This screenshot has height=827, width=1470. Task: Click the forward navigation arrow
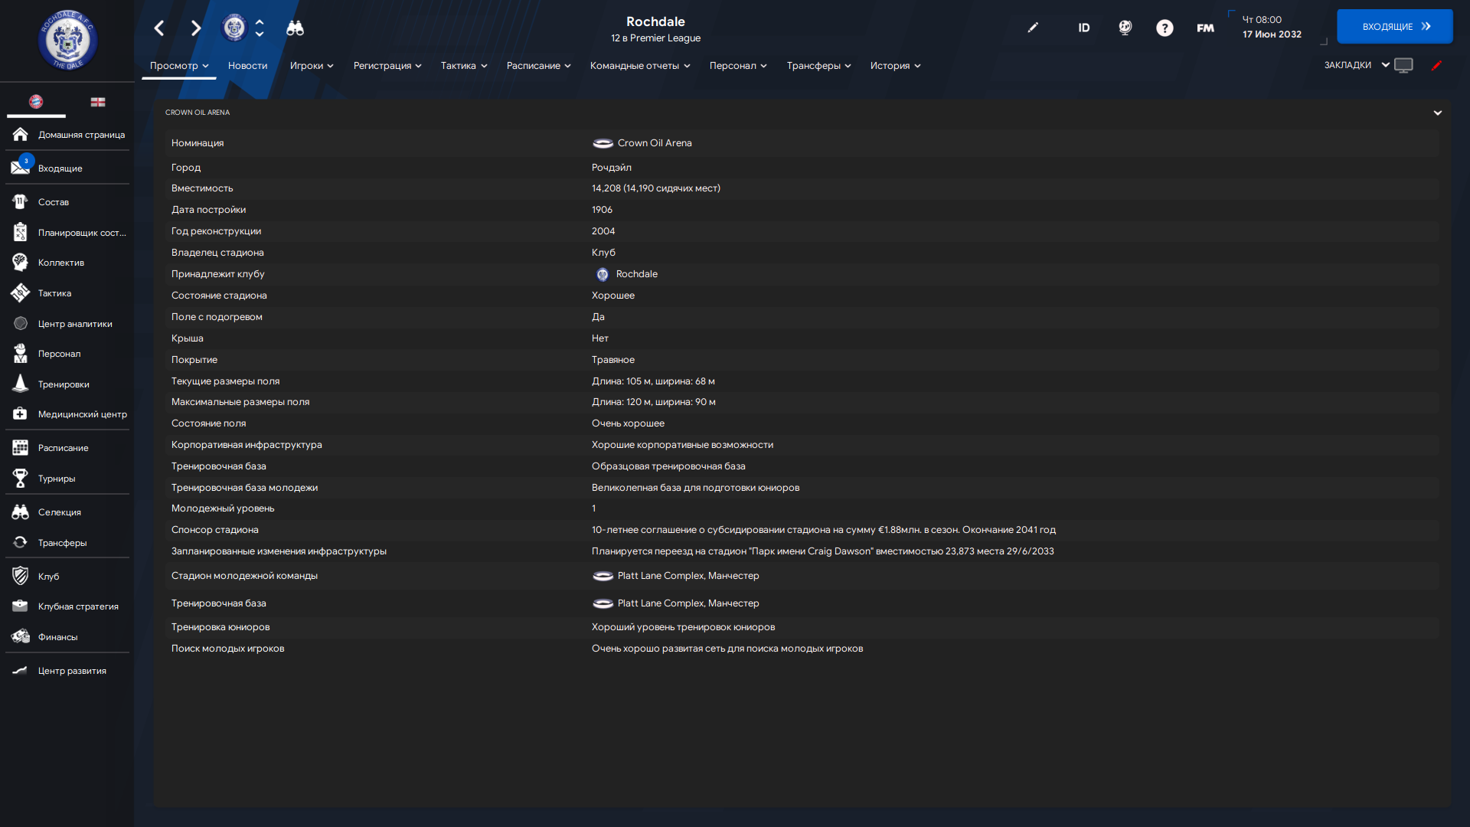[196, 28]
